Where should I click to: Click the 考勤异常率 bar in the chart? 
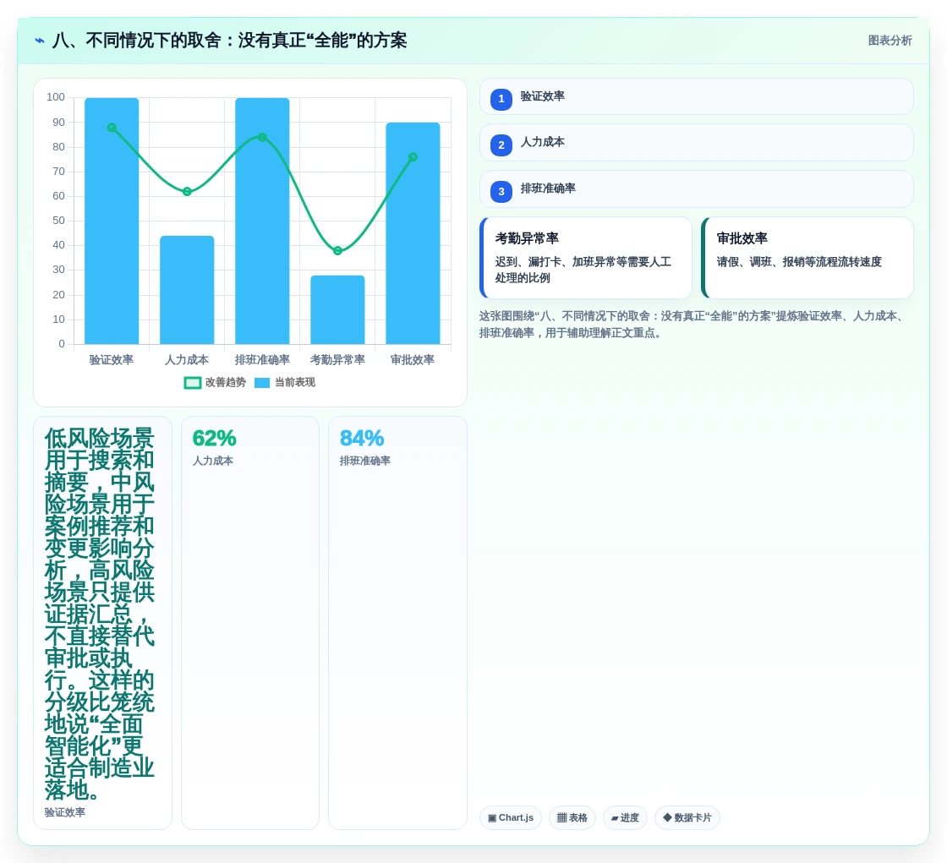(x=337, y=310)
